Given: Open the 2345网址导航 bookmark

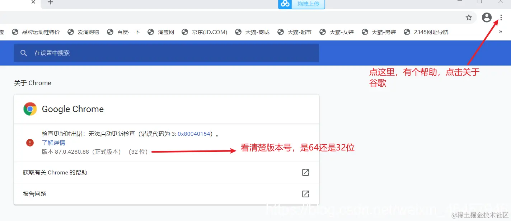Looking at the screenshot, I should coord(426,32).
